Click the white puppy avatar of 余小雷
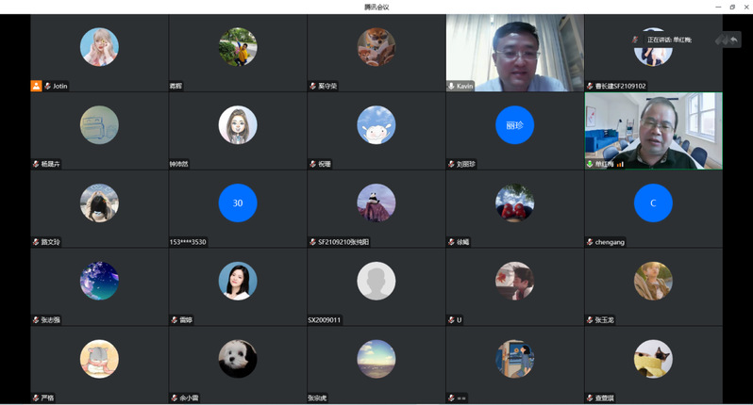This screenshot has height=405, width=753. 238,359
